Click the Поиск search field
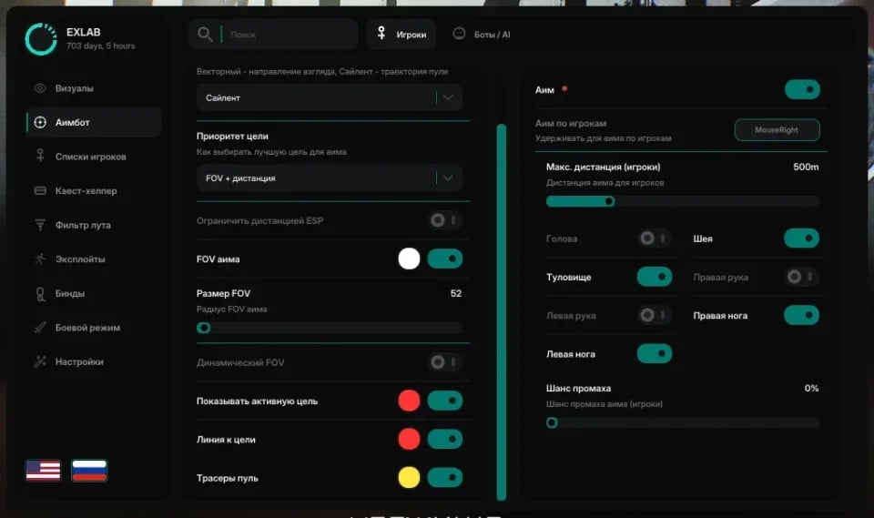This screenshot has width=874, height=518. [273, 34]
